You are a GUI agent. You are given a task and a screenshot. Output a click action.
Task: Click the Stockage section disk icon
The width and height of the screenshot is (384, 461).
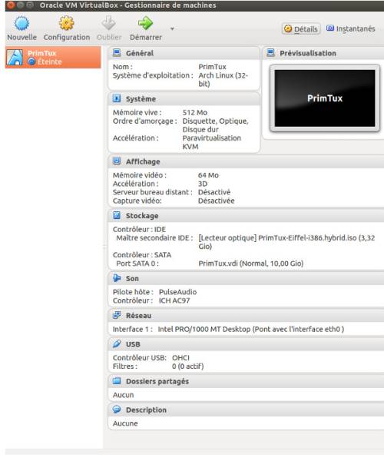117,215
